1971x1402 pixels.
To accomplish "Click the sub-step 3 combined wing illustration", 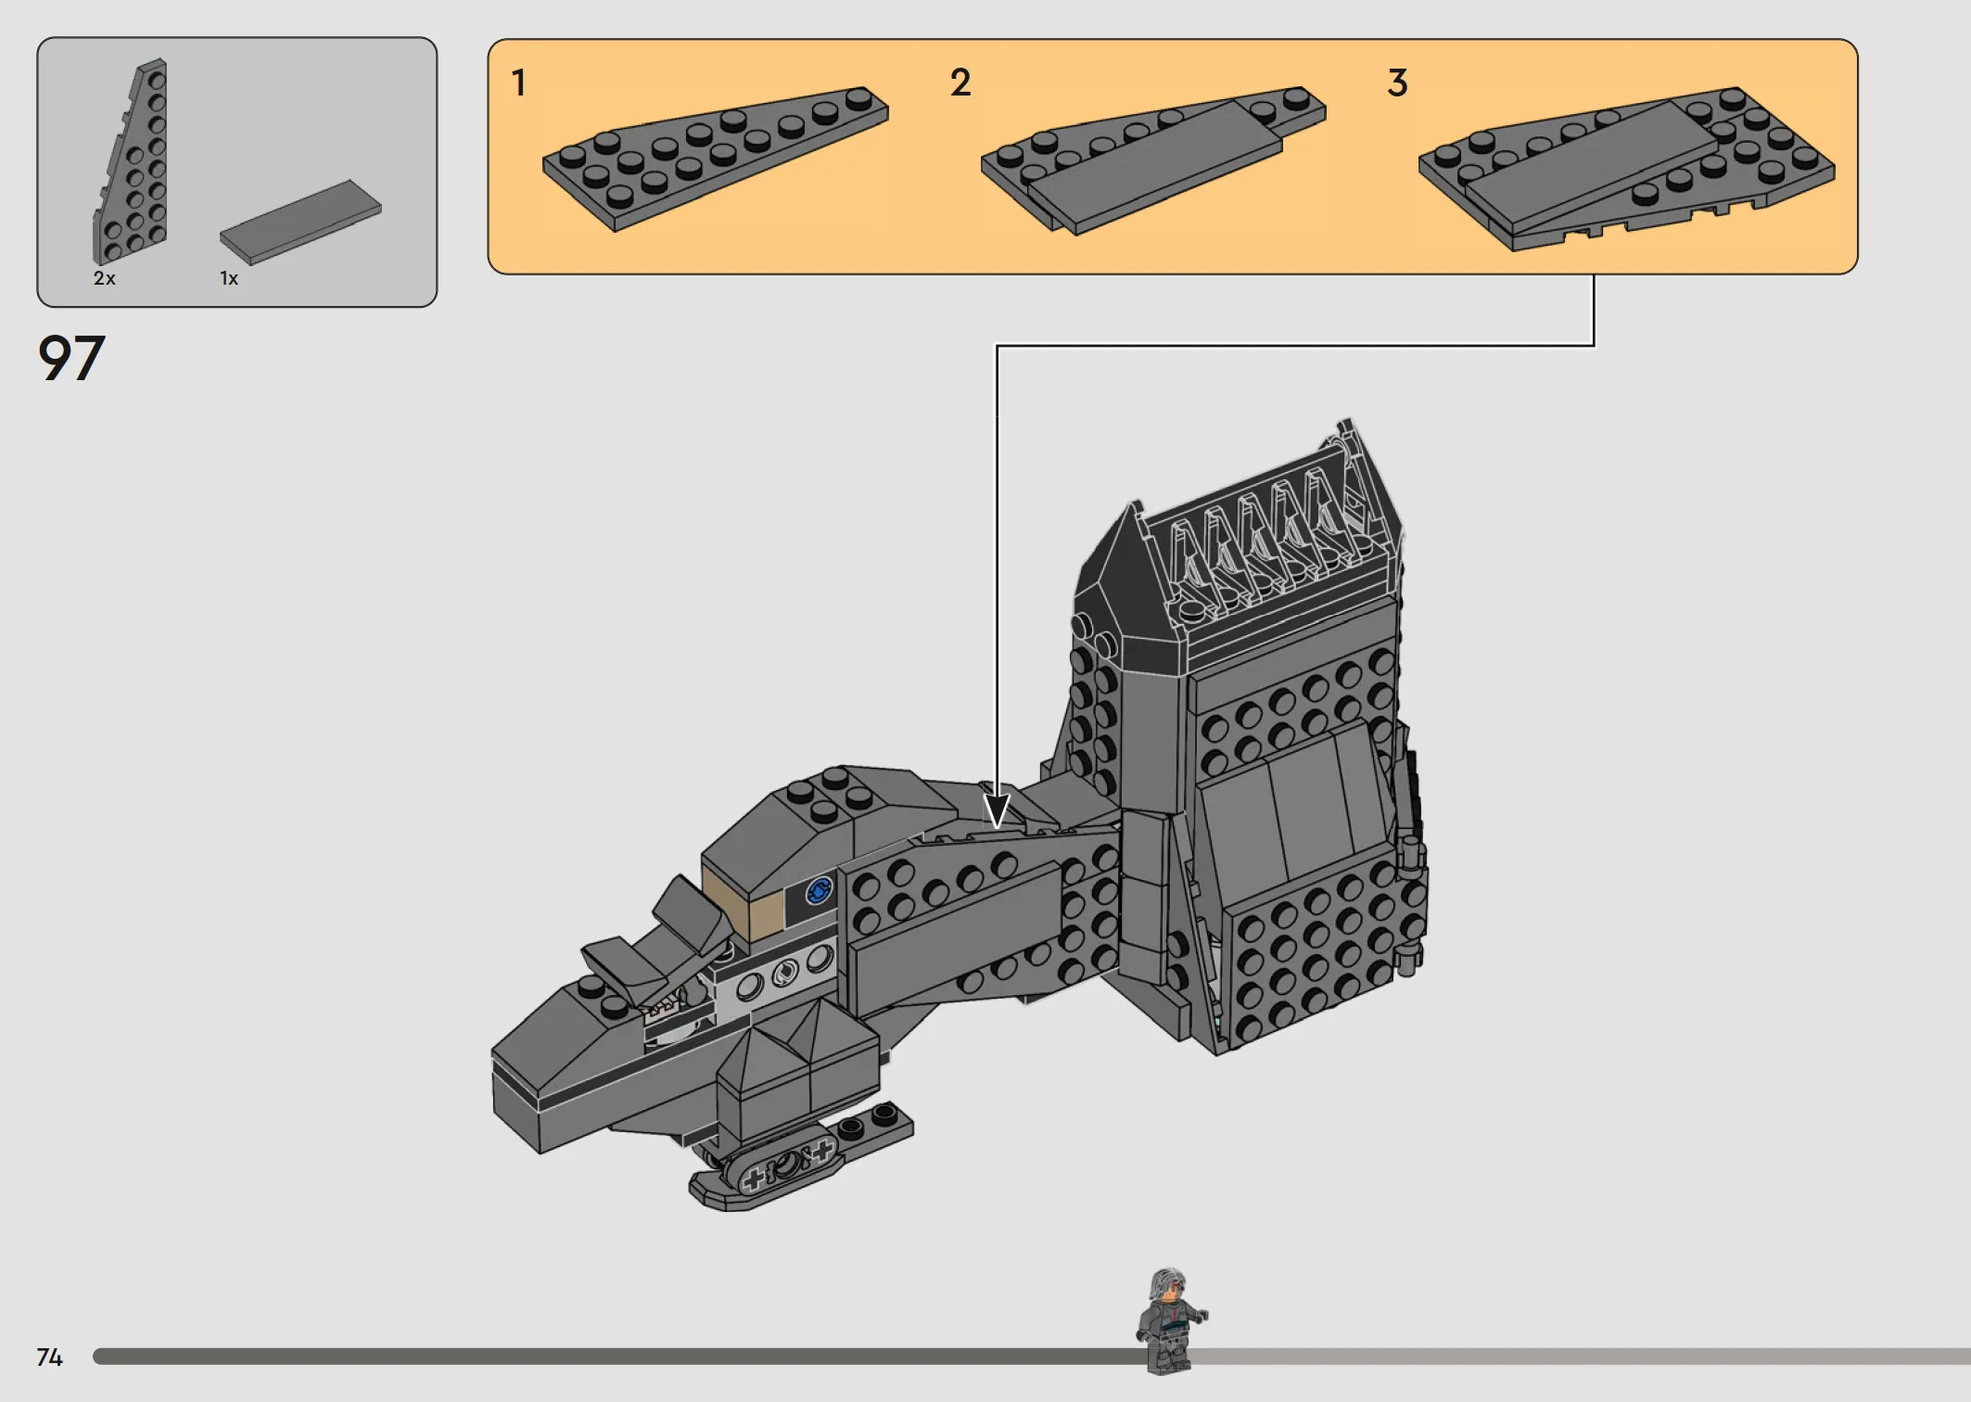I will click(x=1626, y=169).
